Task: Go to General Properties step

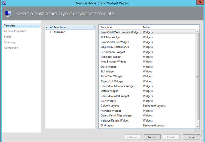Action: pos(15,31)
